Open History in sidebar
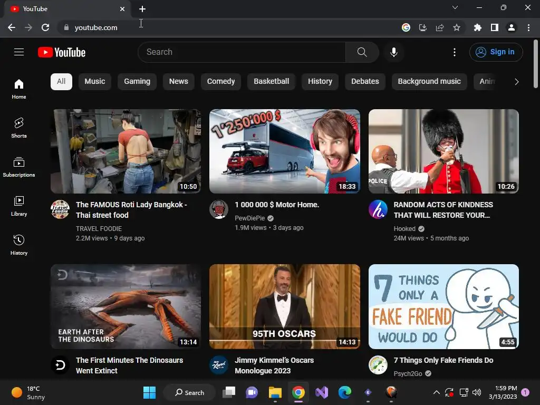The width and height of the screenshot is (540, 405). click(x=19, y=245)
